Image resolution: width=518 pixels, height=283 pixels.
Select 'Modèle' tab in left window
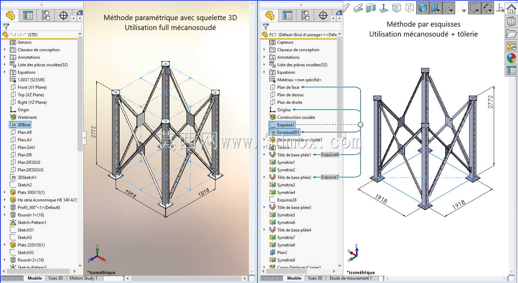coord(35,278)
